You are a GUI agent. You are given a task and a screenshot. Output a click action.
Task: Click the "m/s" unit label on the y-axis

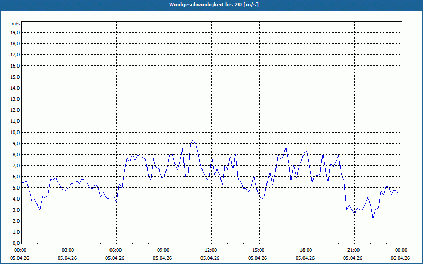(15, 24)
